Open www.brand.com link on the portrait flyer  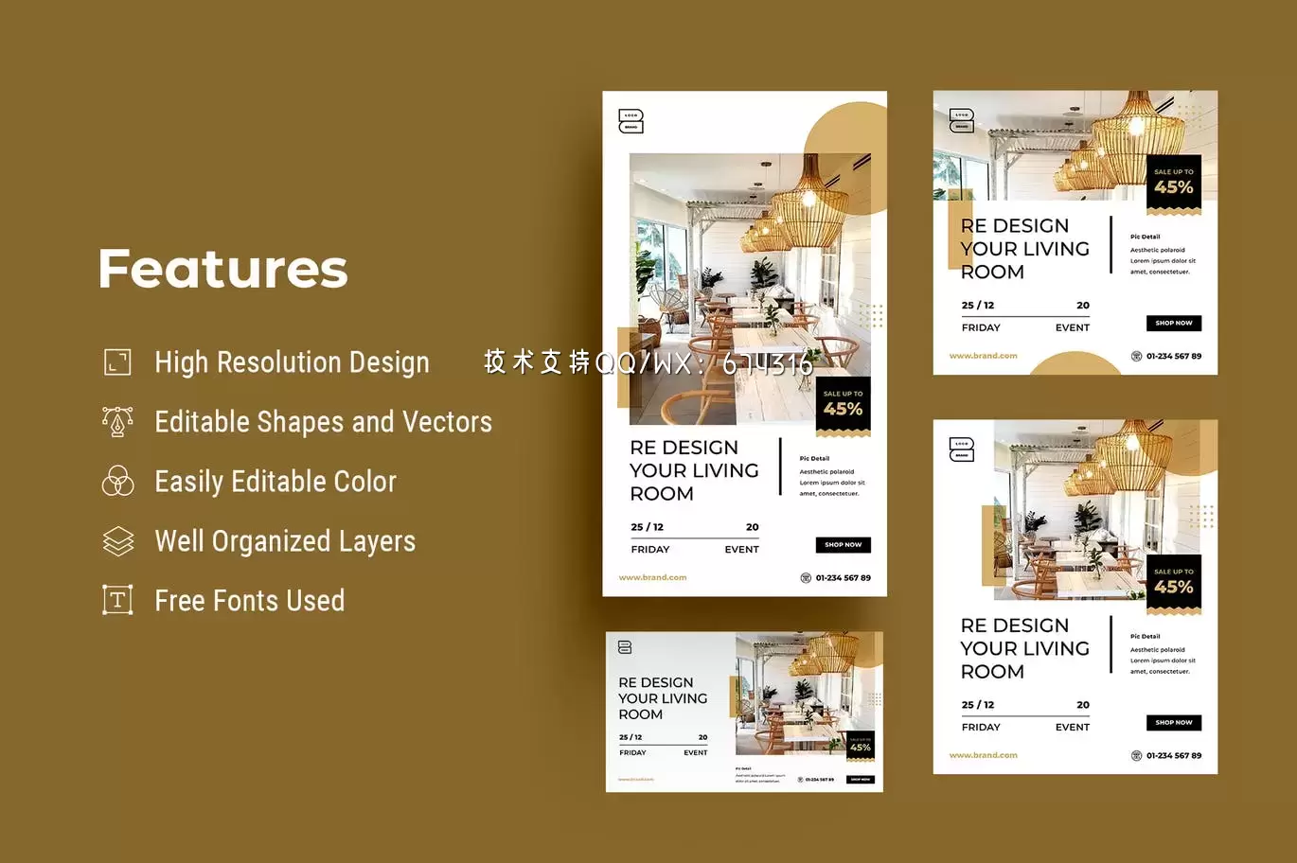point(652,577)
